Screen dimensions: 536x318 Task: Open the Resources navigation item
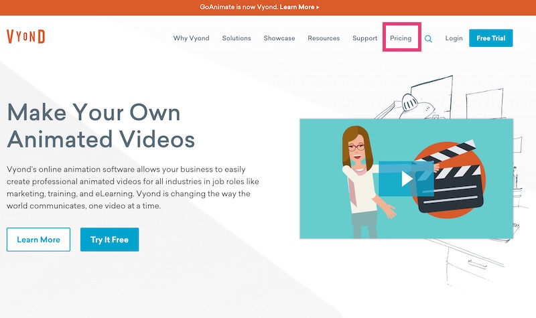click(x=324, y=38)
